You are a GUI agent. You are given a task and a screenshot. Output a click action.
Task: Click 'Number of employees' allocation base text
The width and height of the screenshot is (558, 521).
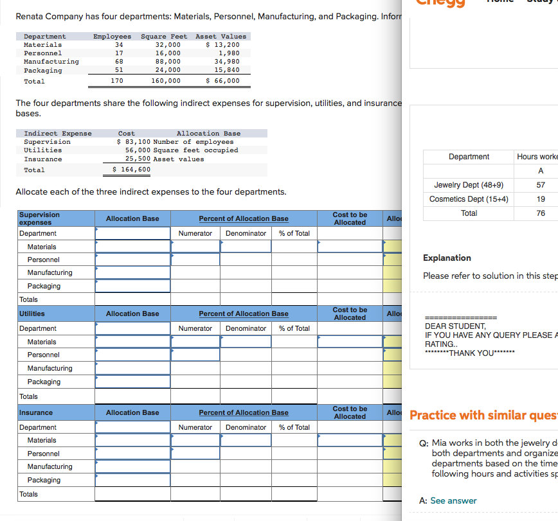194,141
